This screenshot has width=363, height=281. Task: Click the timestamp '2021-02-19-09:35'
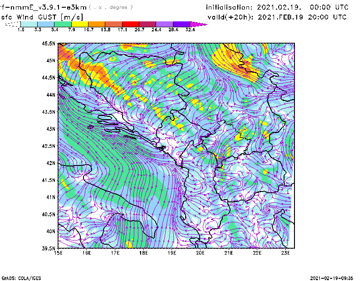point(332,278)
